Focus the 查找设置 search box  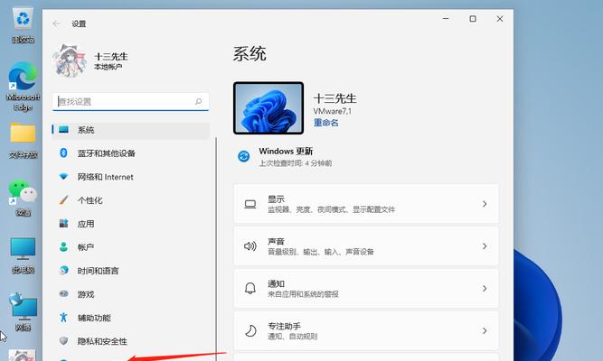130,101
